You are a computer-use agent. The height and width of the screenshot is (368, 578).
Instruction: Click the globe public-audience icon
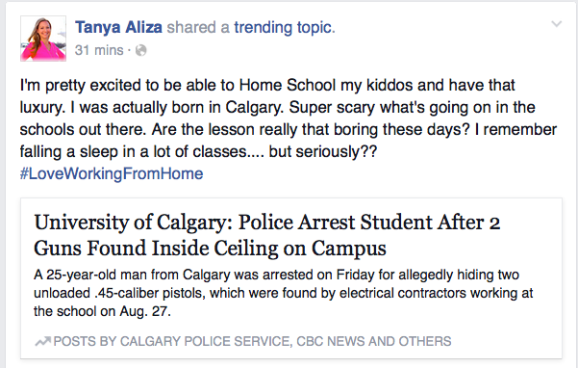[140, 50]
